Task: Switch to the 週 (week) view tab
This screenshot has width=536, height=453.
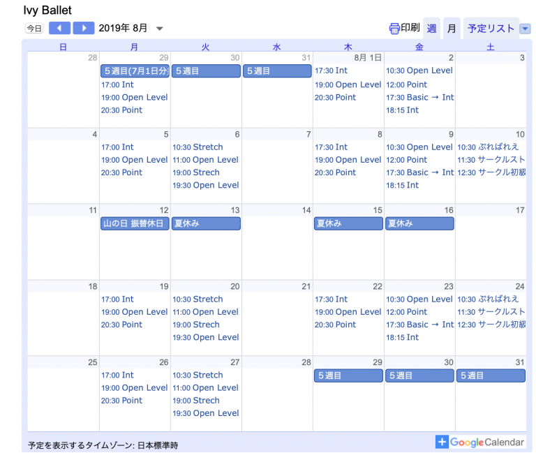Action: [431, 29]
